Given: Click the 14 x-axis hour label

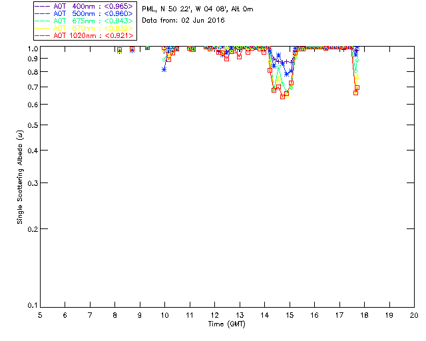Looking at the screenshot, I should (x=265, y=315).
